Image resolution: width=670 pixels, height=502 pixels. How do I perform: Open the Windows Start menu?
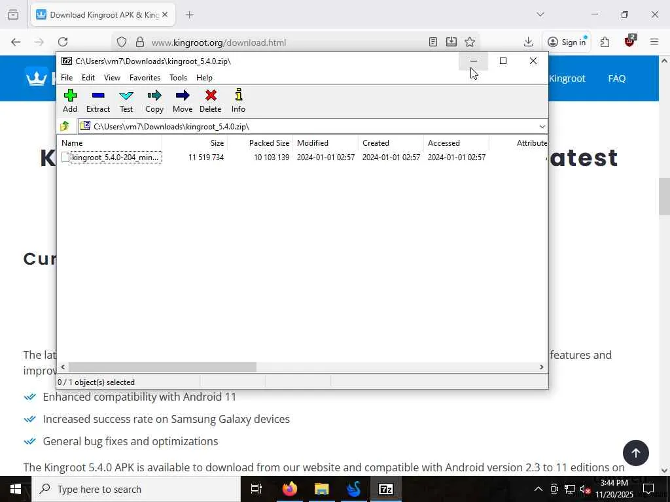16,489
